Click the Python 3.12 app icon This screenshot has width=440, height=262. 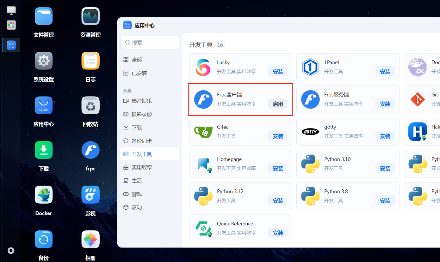tap(203, 196)
